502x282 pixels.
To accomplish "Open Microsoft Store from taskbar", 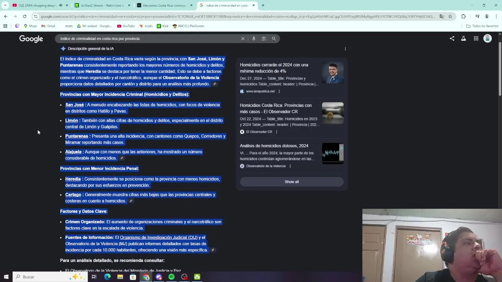I will tap(133, 277).
